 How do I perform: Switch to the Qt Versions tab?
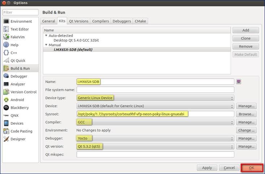click(78, 21)
